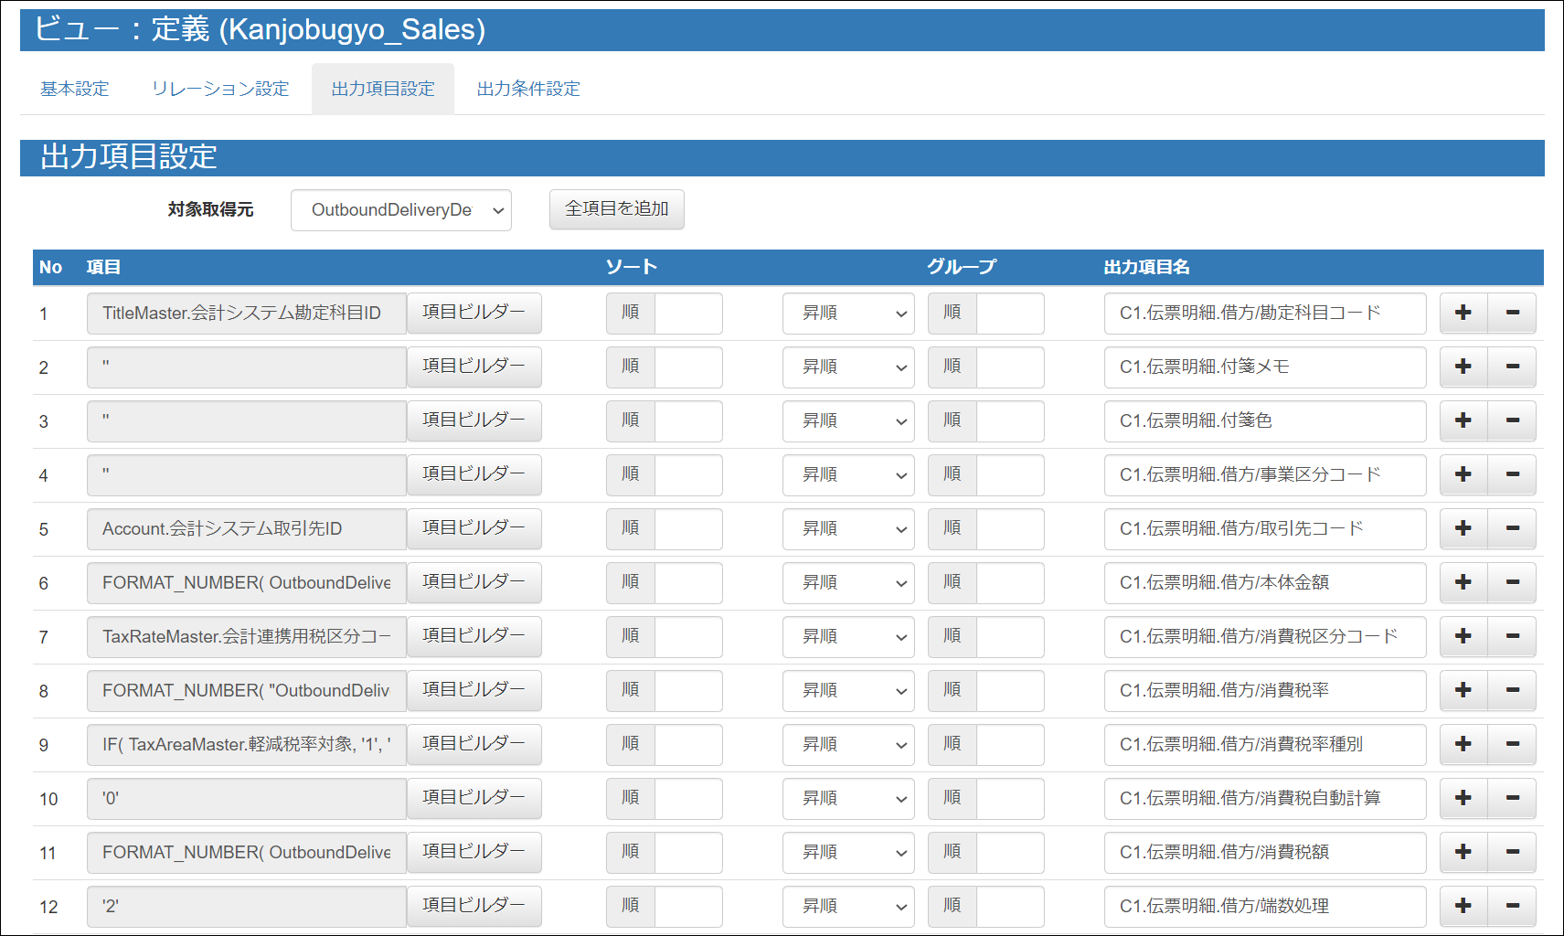Add a row after row 5 with plus
Screen dimensions: 1564x936
(x=1463, y=528)
